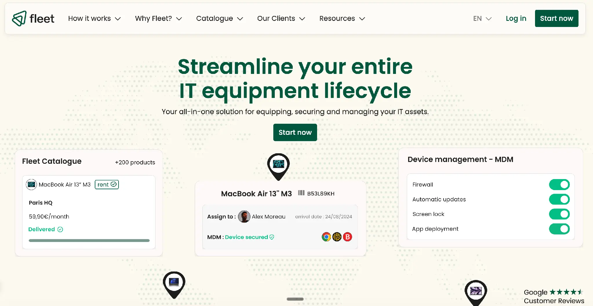Viewport: 593px width, 306px height.
Task: Click the App deployment label
Action: (435, 229)
